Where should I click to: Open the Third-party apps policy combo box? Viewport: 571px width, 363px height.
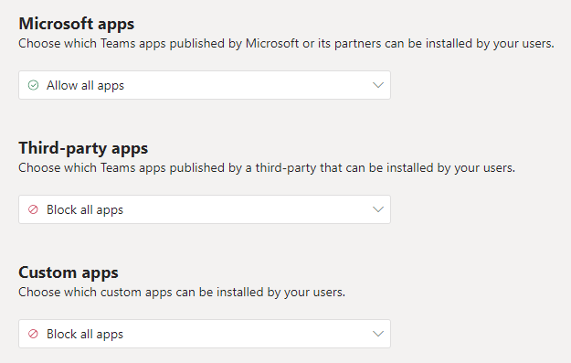tap(205, 209)
